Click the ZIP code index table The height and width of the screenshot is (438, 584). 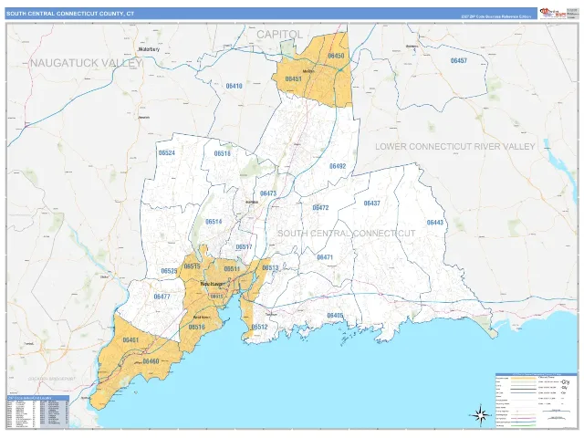point(38,412)
